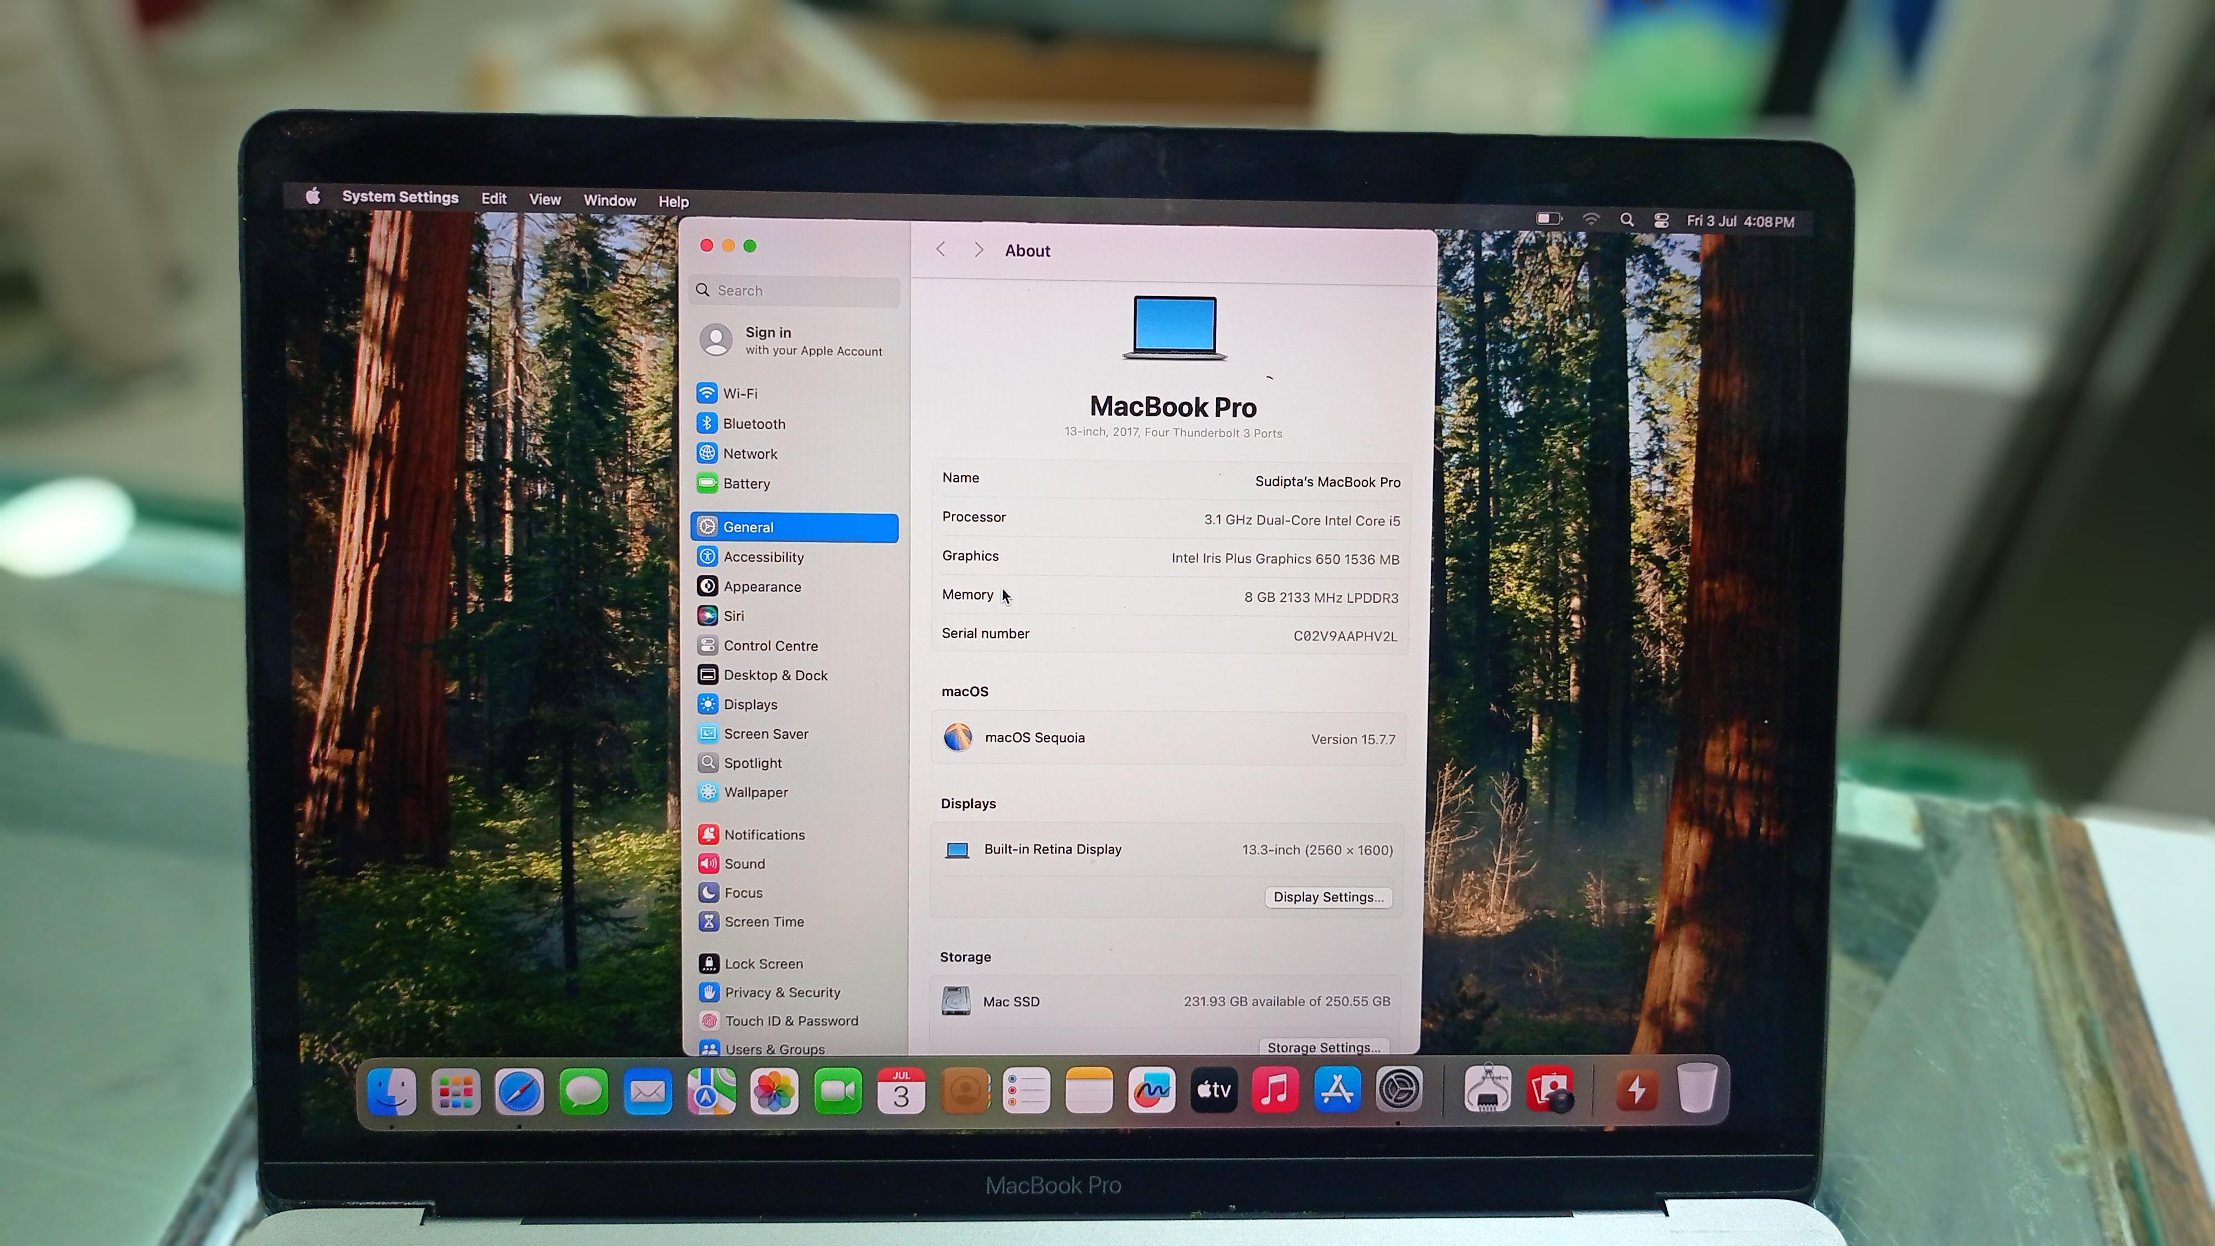Open the red lightning bolt app in the Dock
The image size is (2215, 1246).
pos(1636,1089)
